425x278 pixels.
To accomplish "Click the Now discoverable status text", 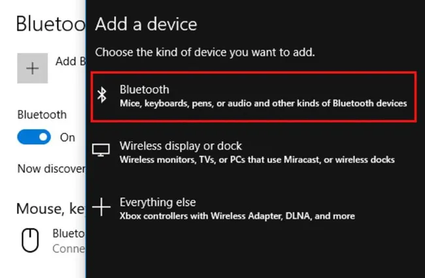I will (x=51, y=169).
